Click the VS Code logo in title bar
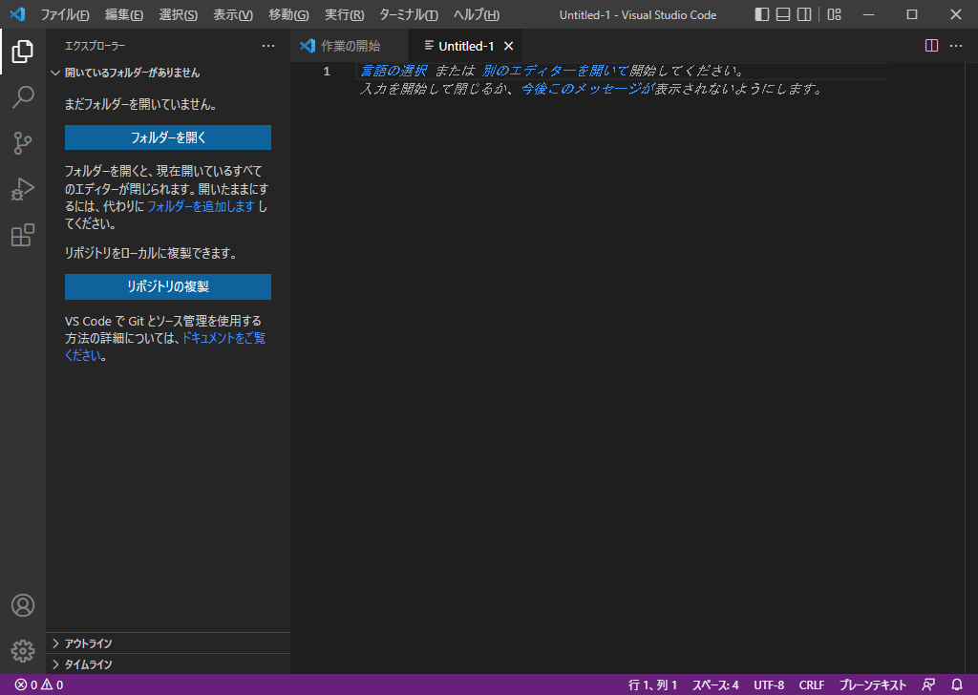The width and height of the screenshot is (978, 695). (x=17, y=14)
